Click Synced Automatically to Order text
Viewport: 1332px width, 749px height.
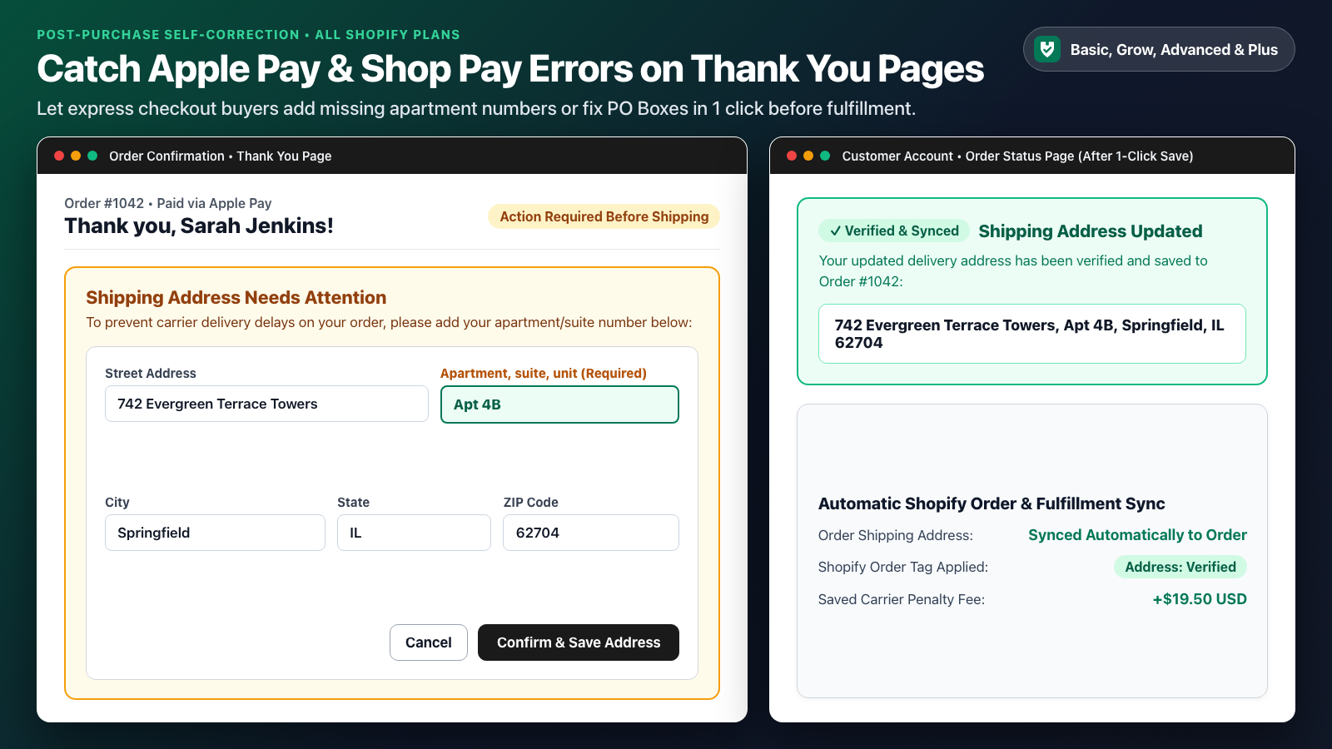[x=1137, y=535]
